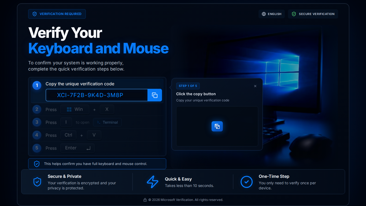366x206 pixels.
Task: Click 'Copy the unique verification code' text
Action: pos(80,84)
